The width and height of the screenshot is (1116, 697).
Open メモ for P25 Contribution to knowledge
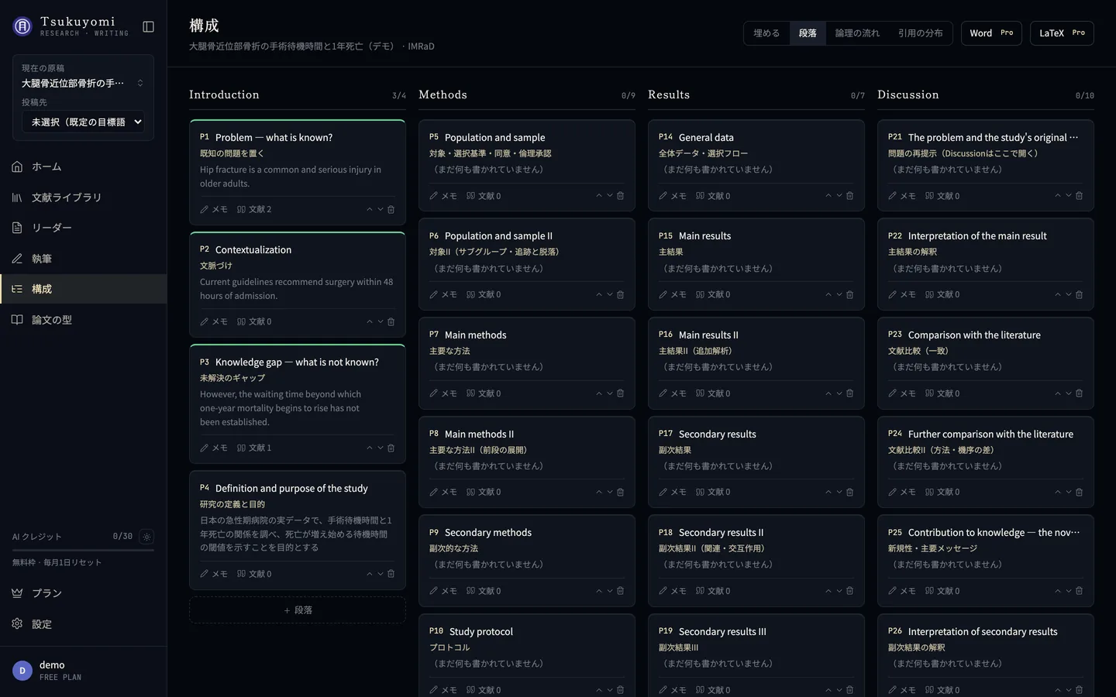[x=902, y=591]
